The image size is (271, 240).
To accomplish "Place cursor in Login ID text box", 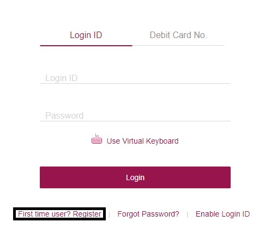I will (135, 78).
